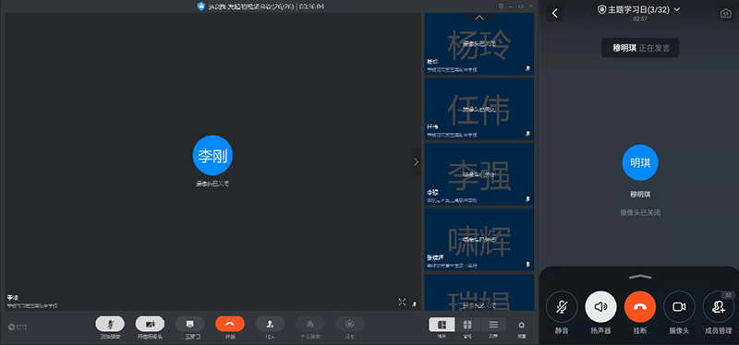Go back in mobile meeting view

click(555, 13)
